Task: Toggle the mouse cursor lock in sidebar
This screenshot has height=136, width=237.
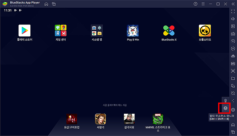Action: (233, 26)
